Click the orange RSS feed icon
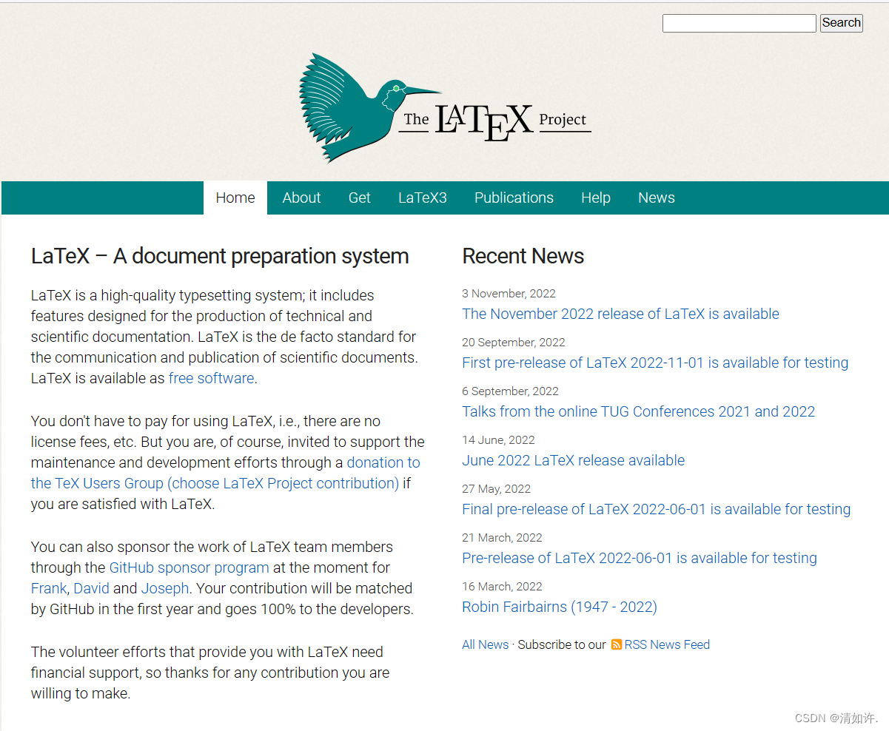Viewport: 889px width, 731px height. coord(616,645)
